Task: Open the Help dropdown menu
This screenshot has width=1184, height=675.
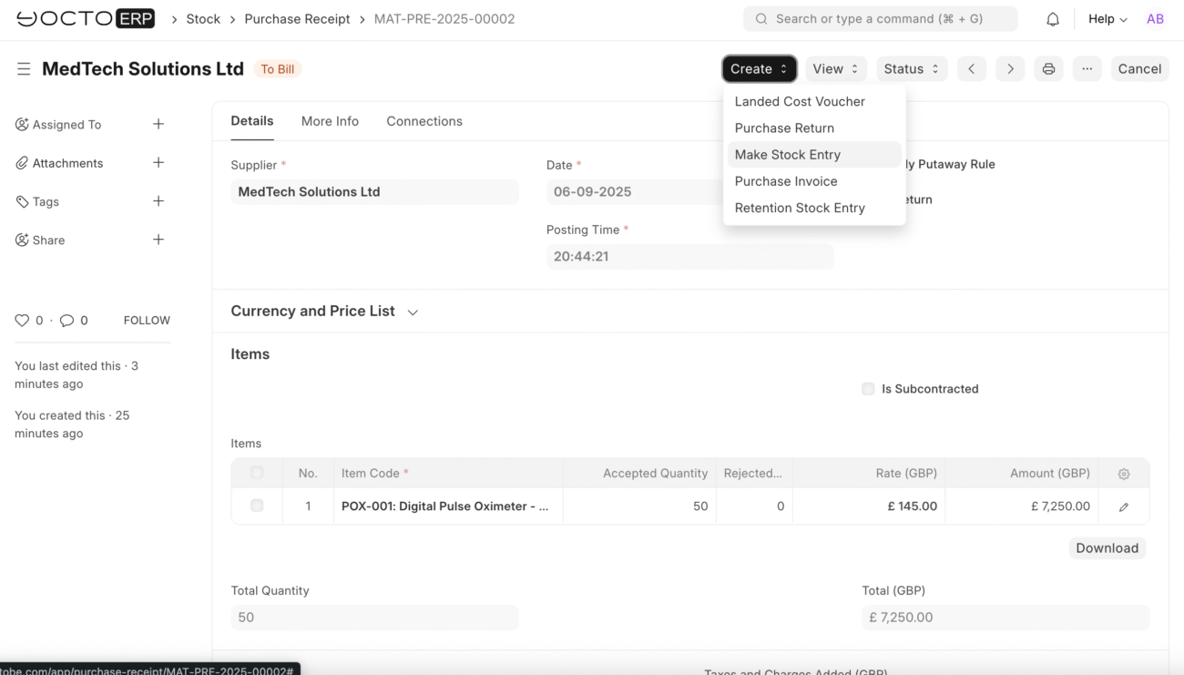Action: [x=1107, y=19]
